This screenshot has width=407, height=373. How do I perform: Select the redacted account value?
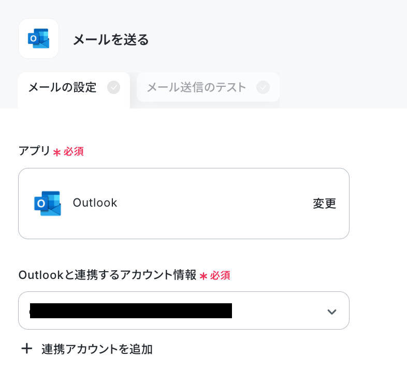tap(131, 310)
